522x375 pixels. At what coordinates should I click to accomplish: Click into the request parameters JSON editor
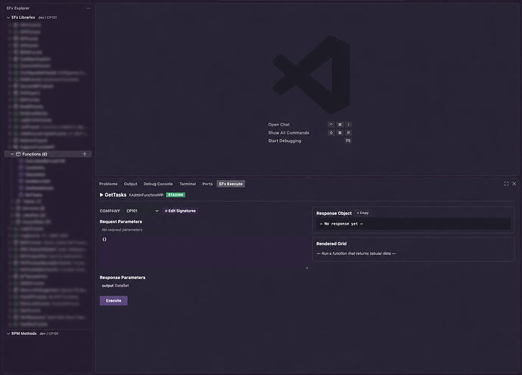[x=204, y=253]
